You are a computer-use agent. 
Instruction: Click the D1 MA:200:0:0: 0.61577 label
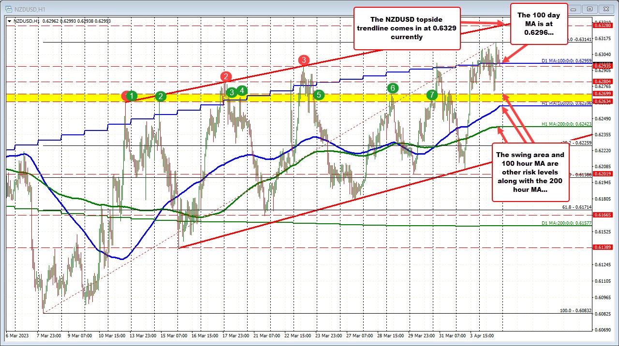click(x=566, y=223)
